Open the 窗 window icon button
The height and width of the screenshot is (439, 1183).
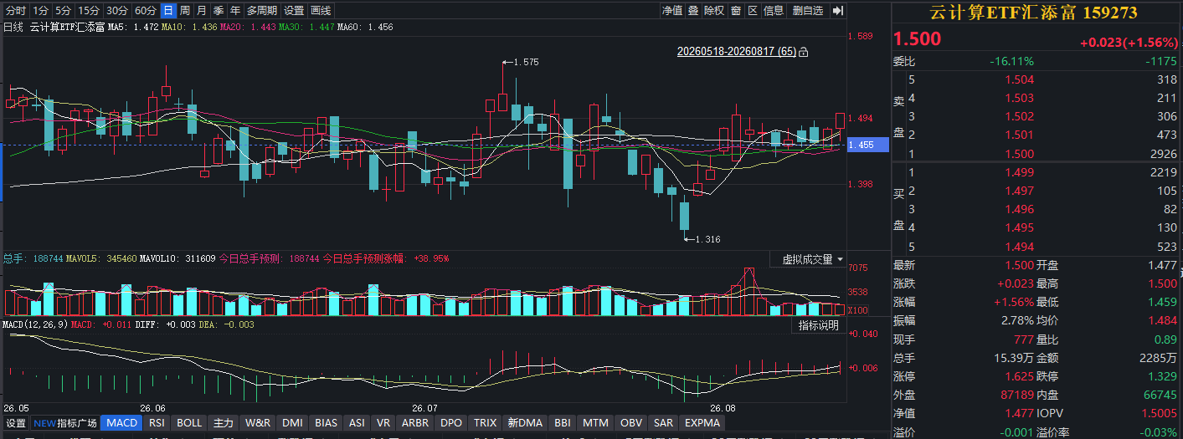coord(735,10)
